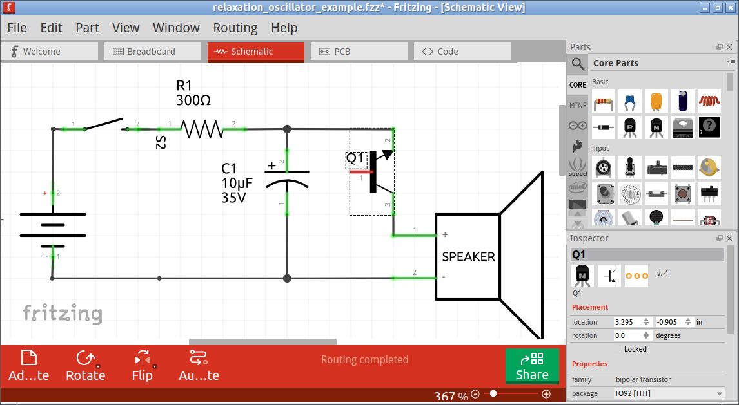
Task: Open the File menu
Action: 17,28
